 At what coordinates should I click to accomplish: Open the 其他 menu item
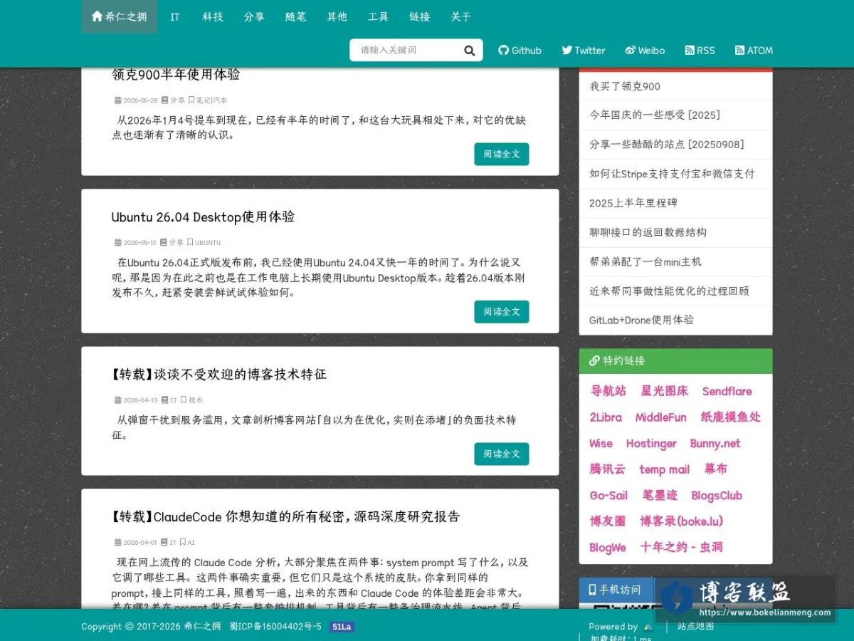coord(337,16)
